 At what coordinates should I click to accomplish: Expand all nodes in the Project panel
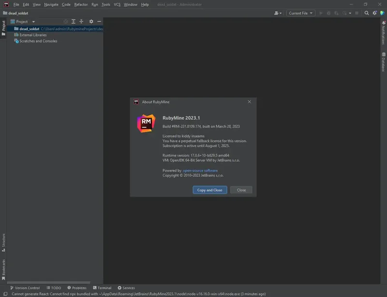coord(74,22)
